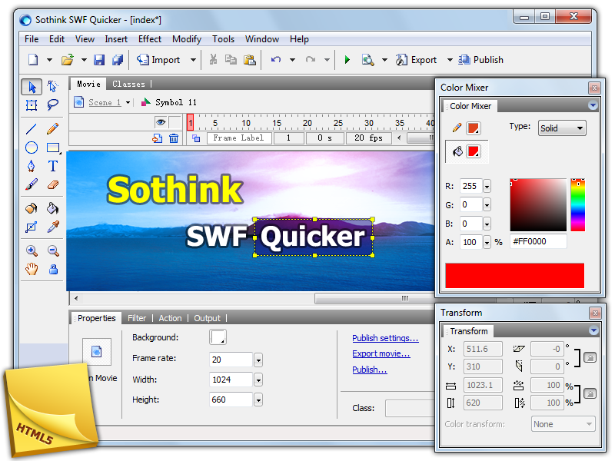Select the Pen tool
Viewport: 615px width, 461px height.
pos(32,166)
